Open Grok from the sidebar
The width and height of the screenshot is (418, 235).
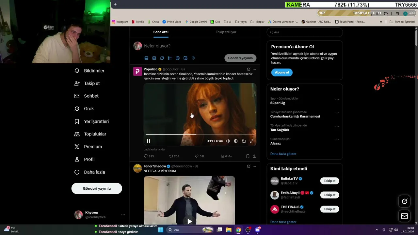point(84,109)
